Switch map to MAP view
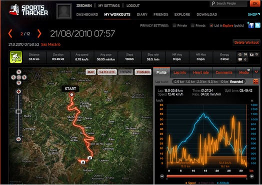The width and height of the screenshot is (262, 185). [x=91, y=72]
